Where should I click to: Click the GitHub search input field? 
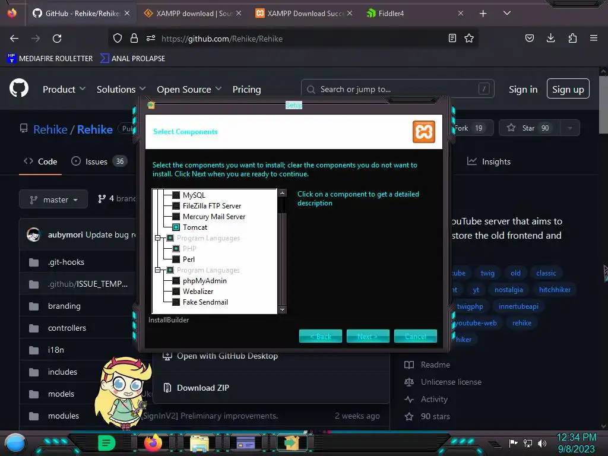tap(397, 89)
